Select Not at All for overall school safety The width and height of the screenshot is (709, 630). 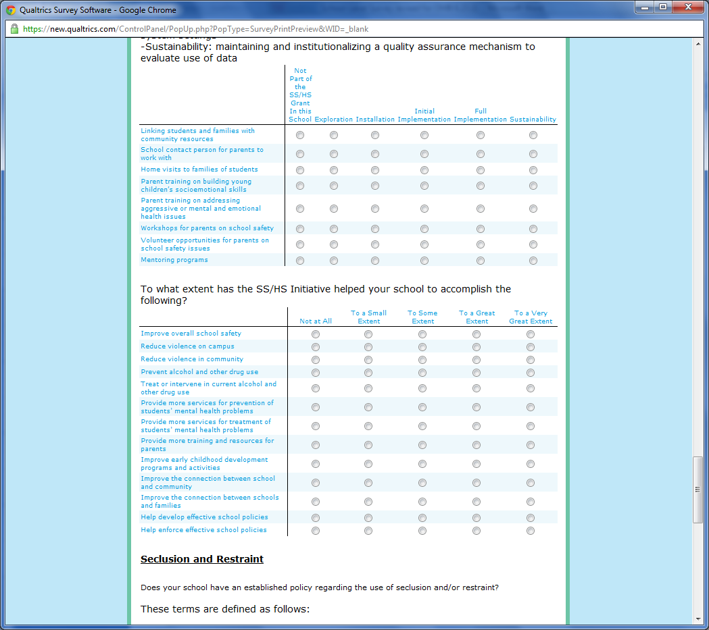click(x=316, y=334)
